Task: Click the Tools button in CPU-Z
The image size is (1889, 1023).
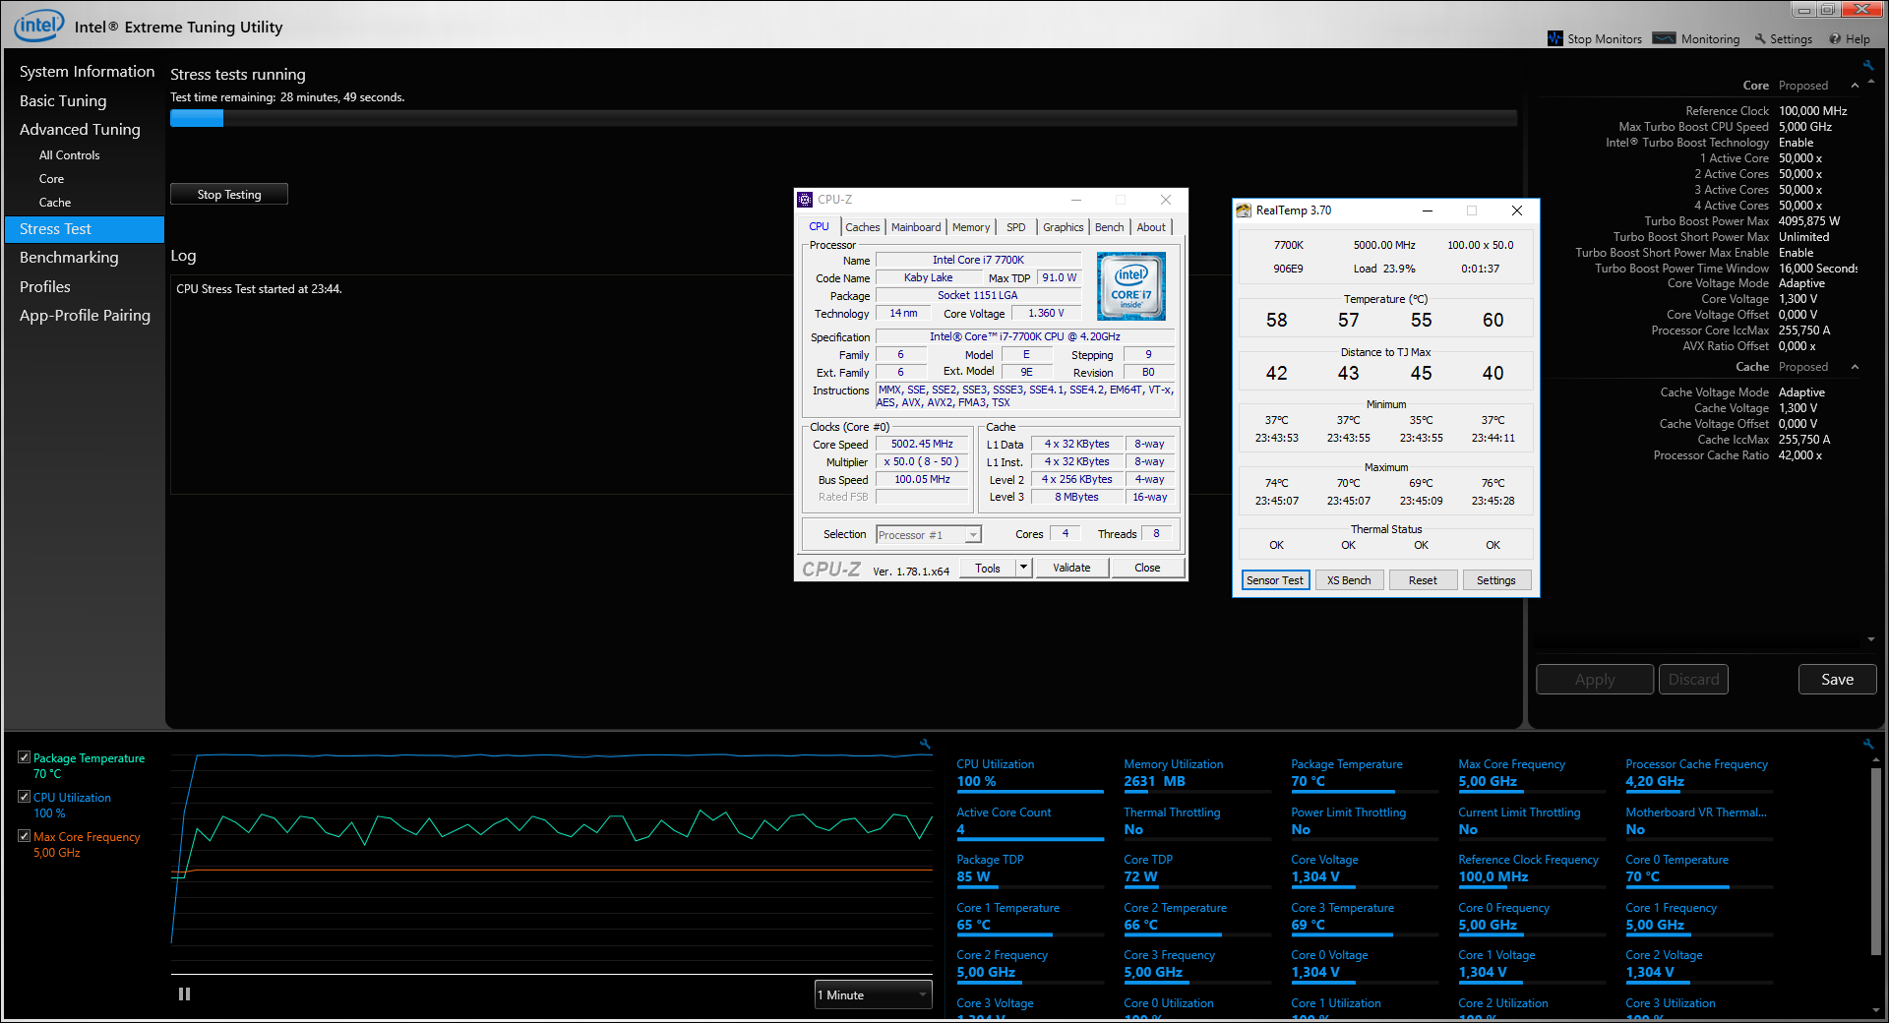Action: 988,568
